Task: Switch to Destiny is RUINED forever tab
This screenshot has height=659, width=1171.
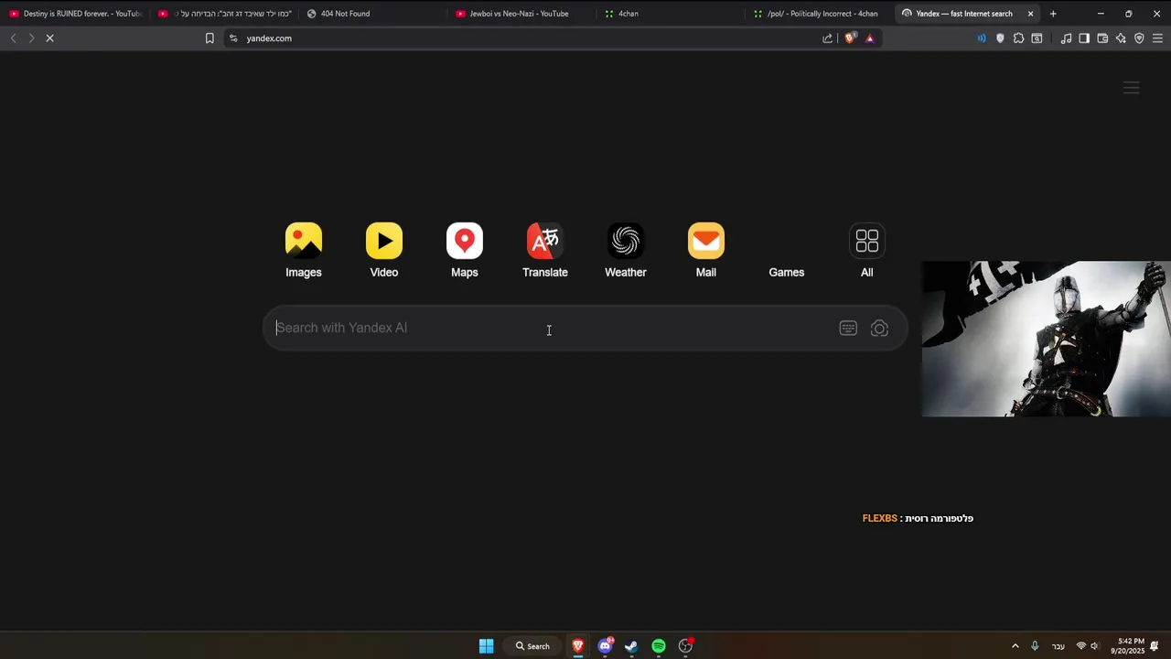Action: tap(75, 14)
